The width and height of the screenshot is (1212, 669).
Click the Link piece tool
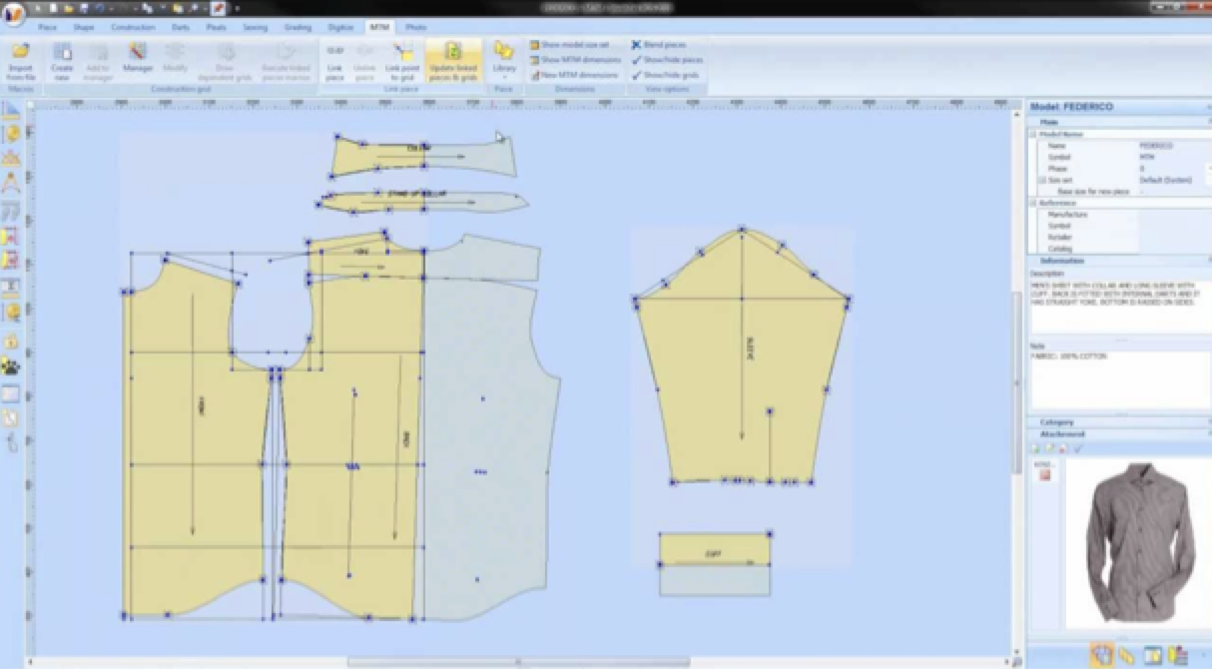tap(335, 61)
